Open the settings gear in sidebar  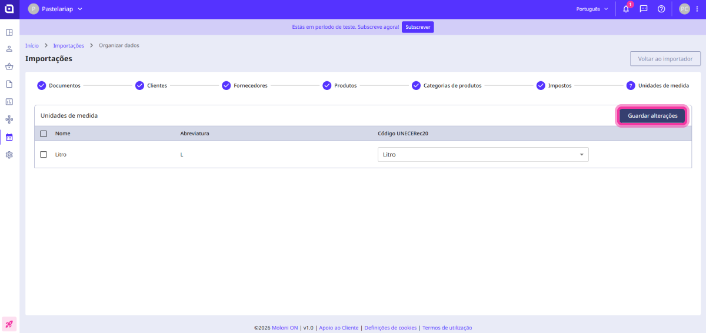coord(9,155)
